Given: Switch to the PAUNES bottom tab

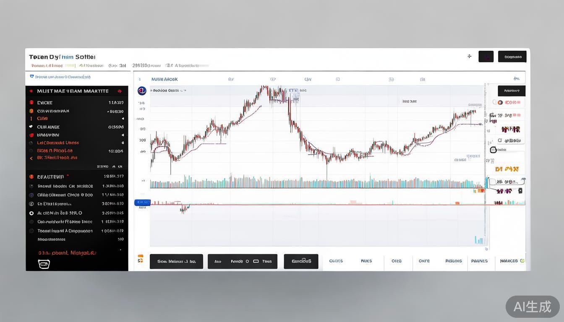Looking at the screenshot, I should point(479,261).
